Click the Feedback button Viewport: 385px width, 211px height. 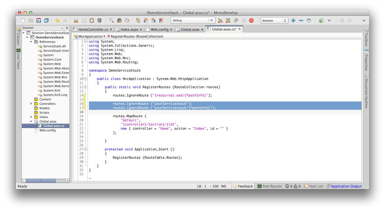(243, 186)
